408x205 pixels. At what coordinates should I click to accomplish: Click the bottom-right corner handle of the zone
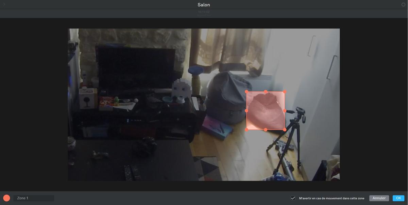pos(285,130)
